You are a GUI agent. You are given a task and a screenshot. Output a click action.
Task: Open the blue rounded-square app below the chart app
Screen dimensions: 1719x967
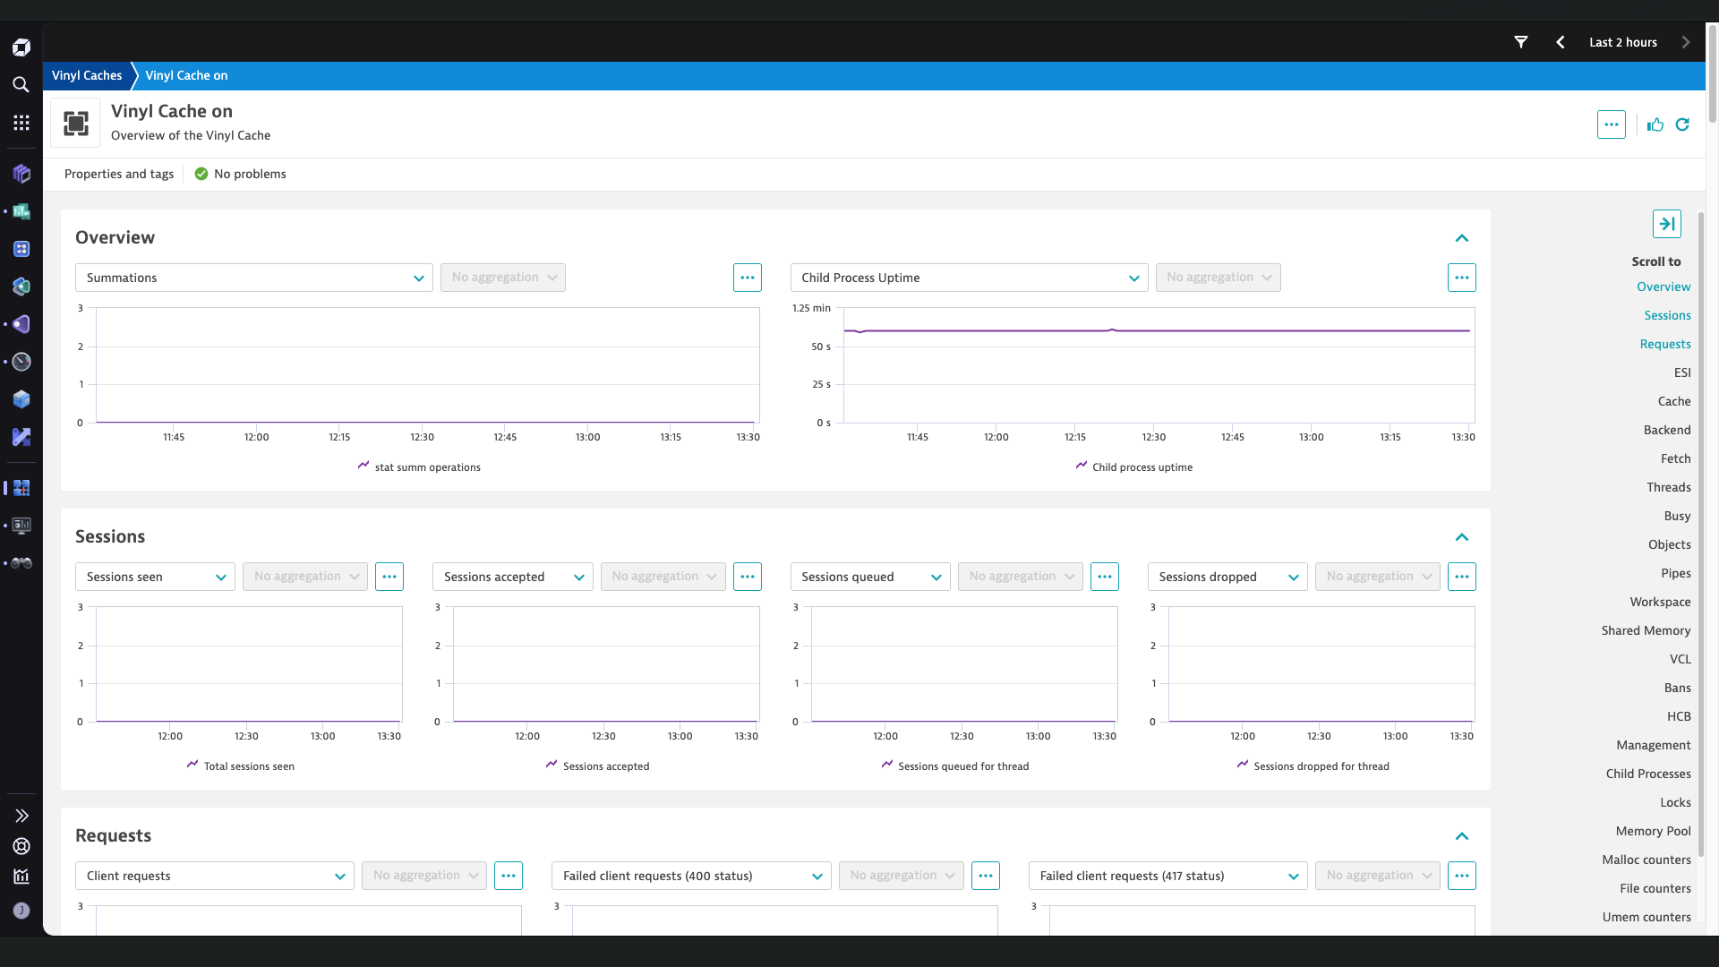click(x=21, y=249)
